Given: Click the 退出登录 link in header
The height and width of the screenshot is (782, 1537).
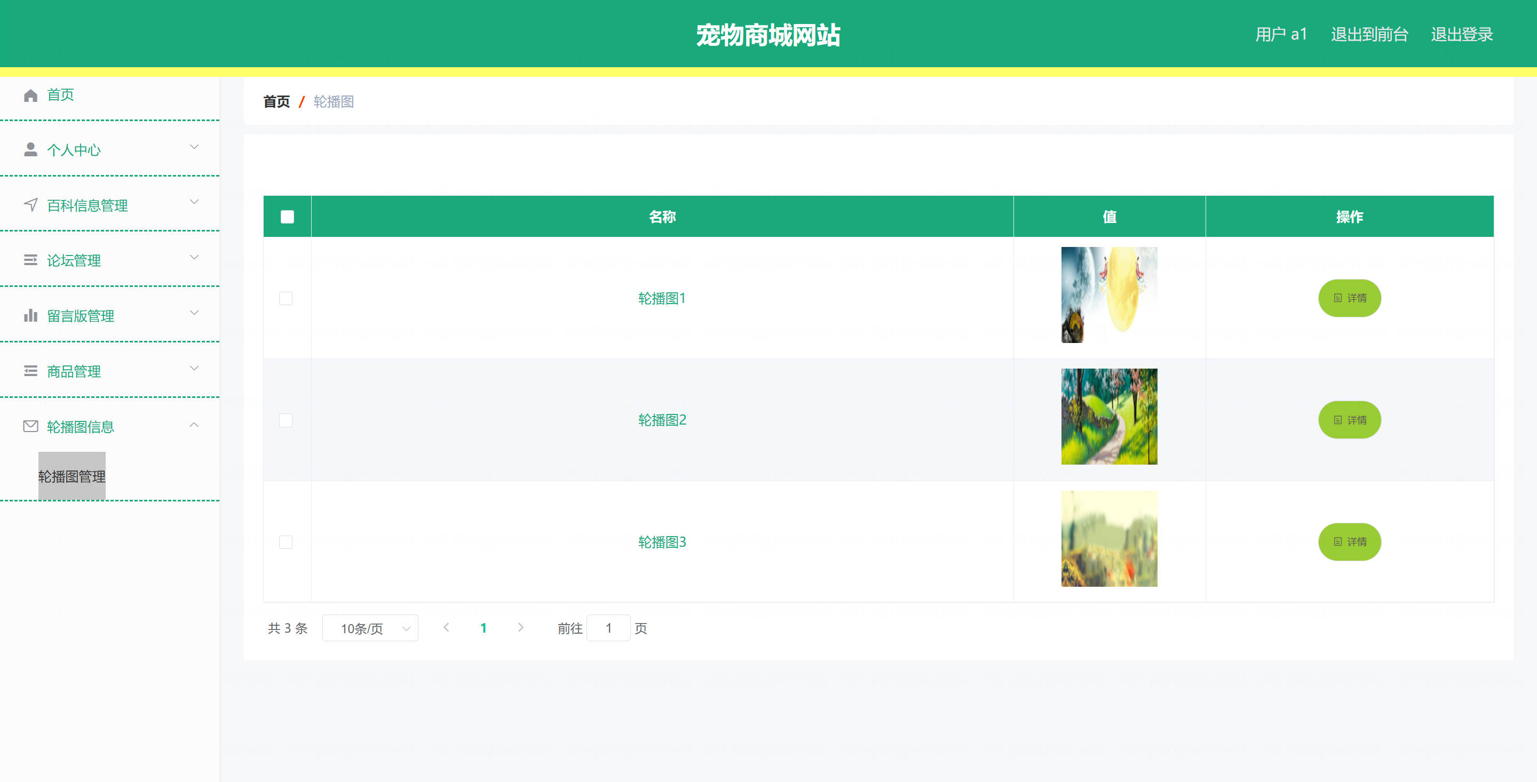Looking at the screenshot, I should pos(1461,35).
